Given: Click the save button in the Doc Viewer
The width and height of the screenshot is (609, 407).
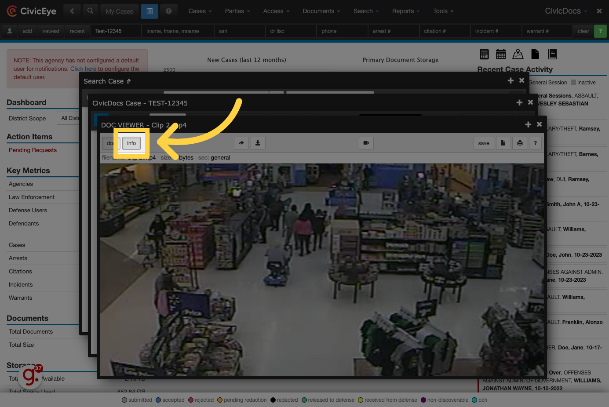Looking at the screenshot, I should [x=484, y=143].
